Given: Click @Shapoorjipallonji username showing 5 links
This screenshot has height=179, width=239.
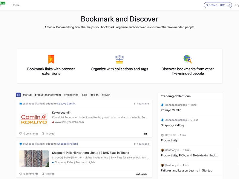Looking at the screenshot, I should click(176, 120).
